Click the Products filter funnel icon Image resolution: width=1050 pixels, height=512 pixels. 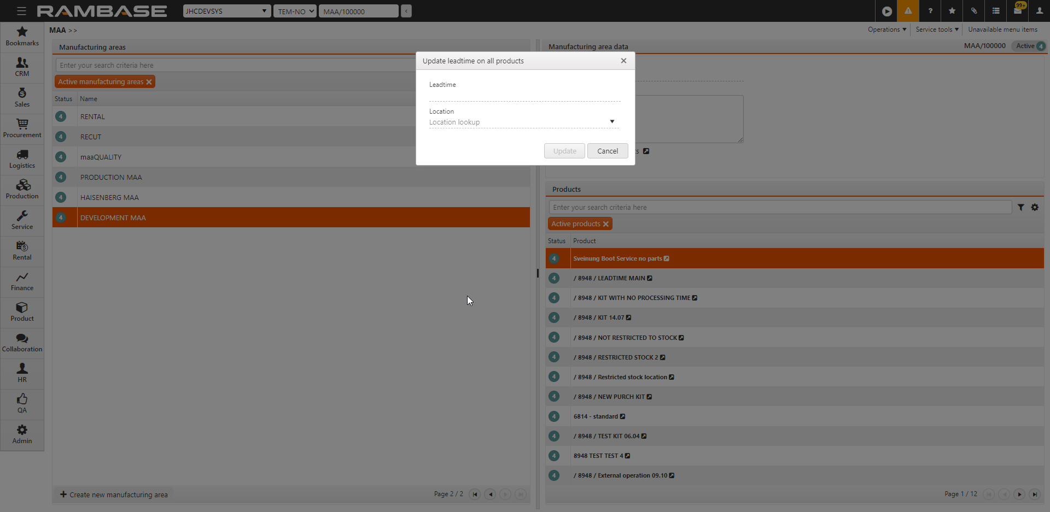point(1020,208)
